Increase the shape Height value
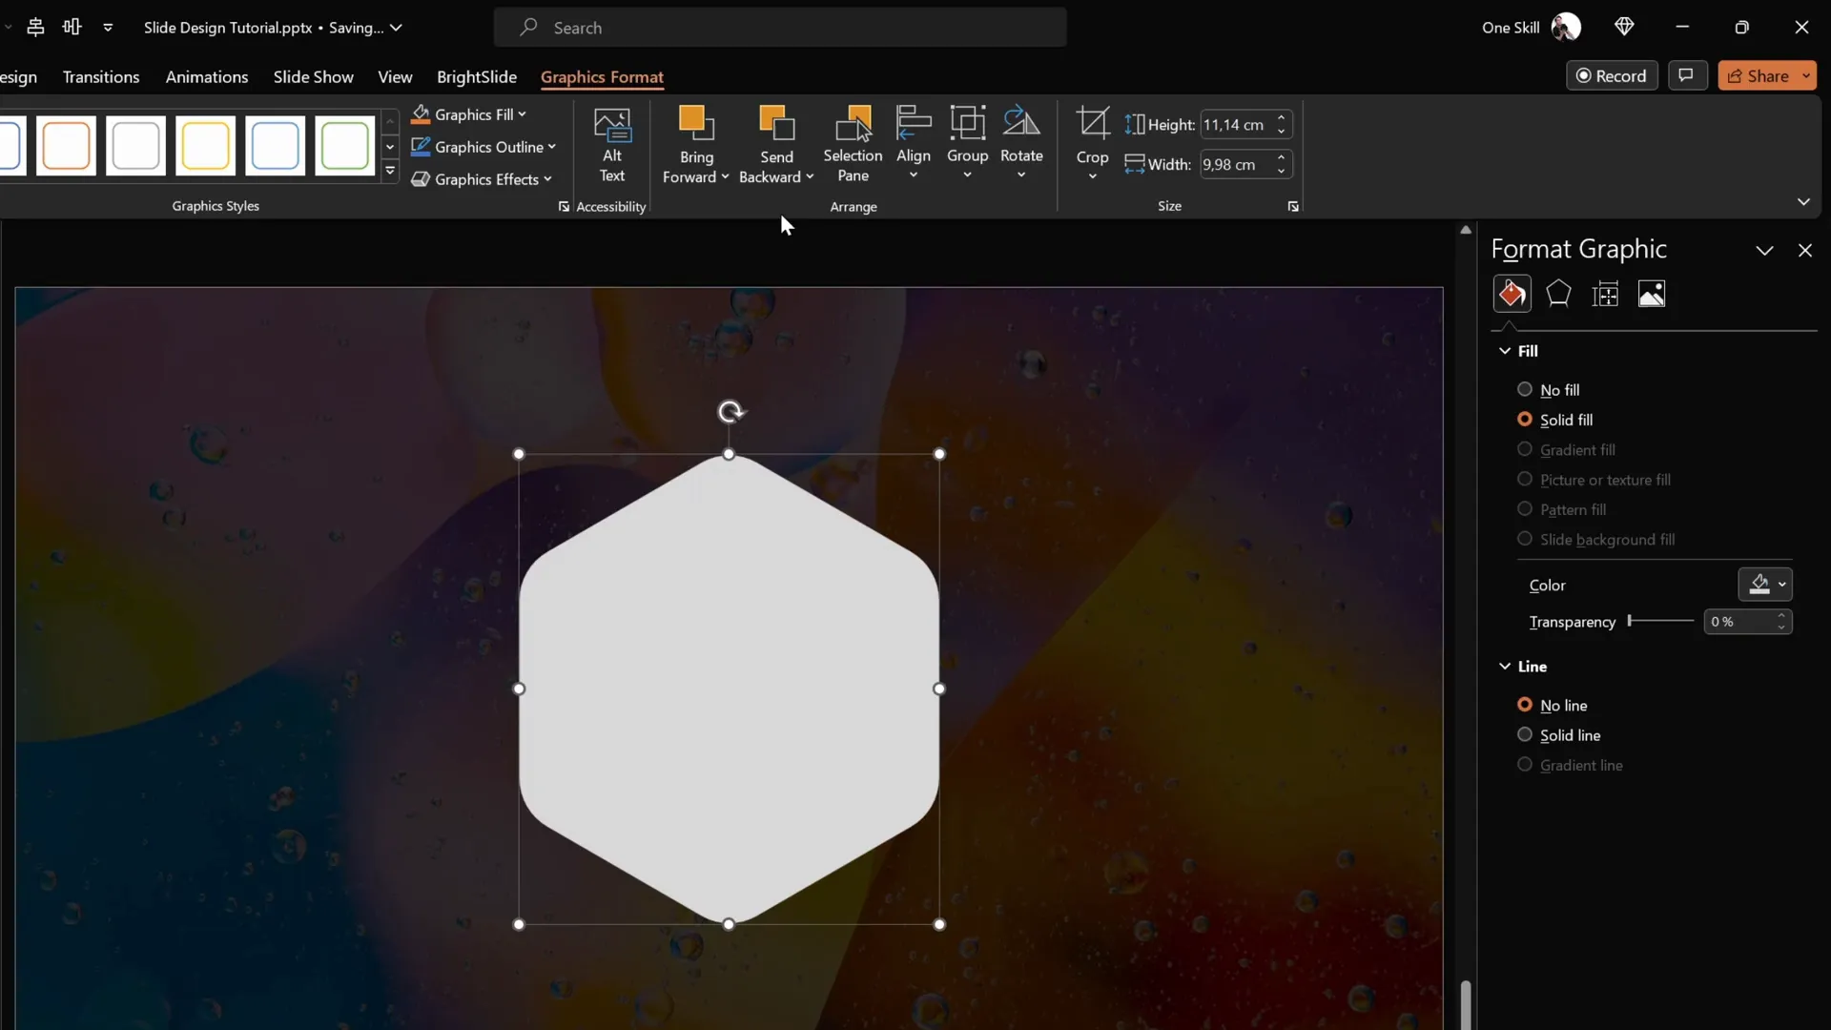Viewport: 1831px width, 1030px height. (1282, 117)
